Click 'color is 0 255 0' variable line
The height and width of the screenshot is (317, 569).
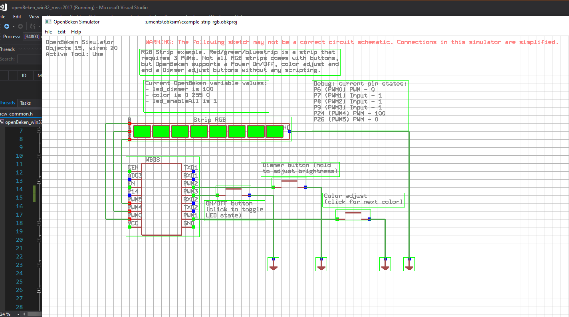tap(177, 95)
